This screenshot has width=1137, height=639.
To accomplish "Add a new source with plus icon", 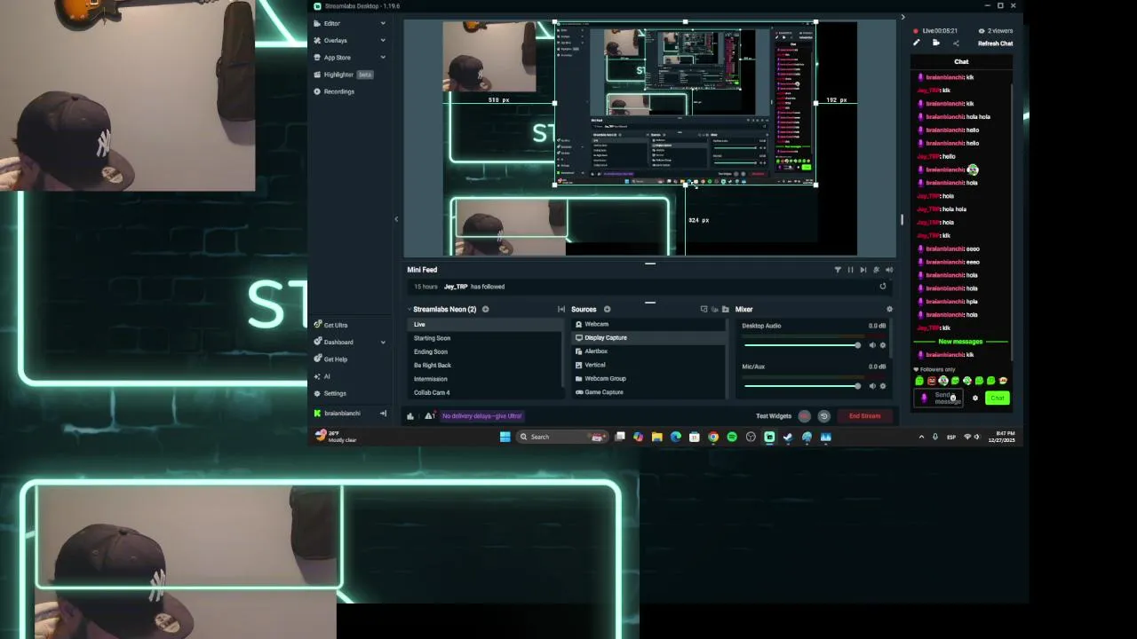I will tap(607, 309).
